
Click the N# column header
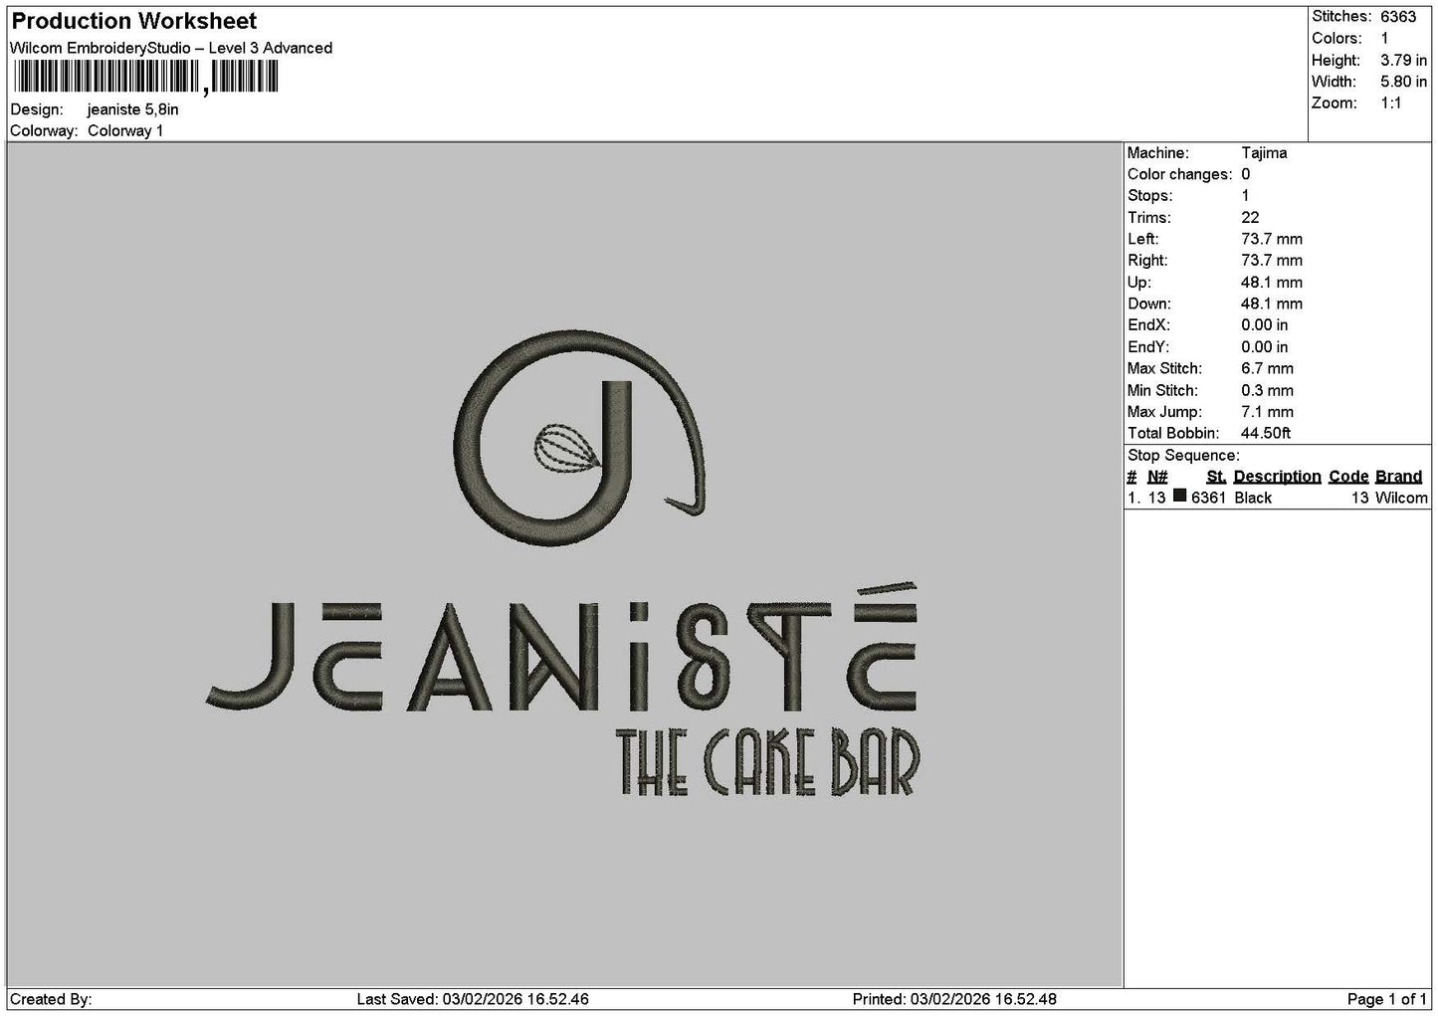[1157, 477]
